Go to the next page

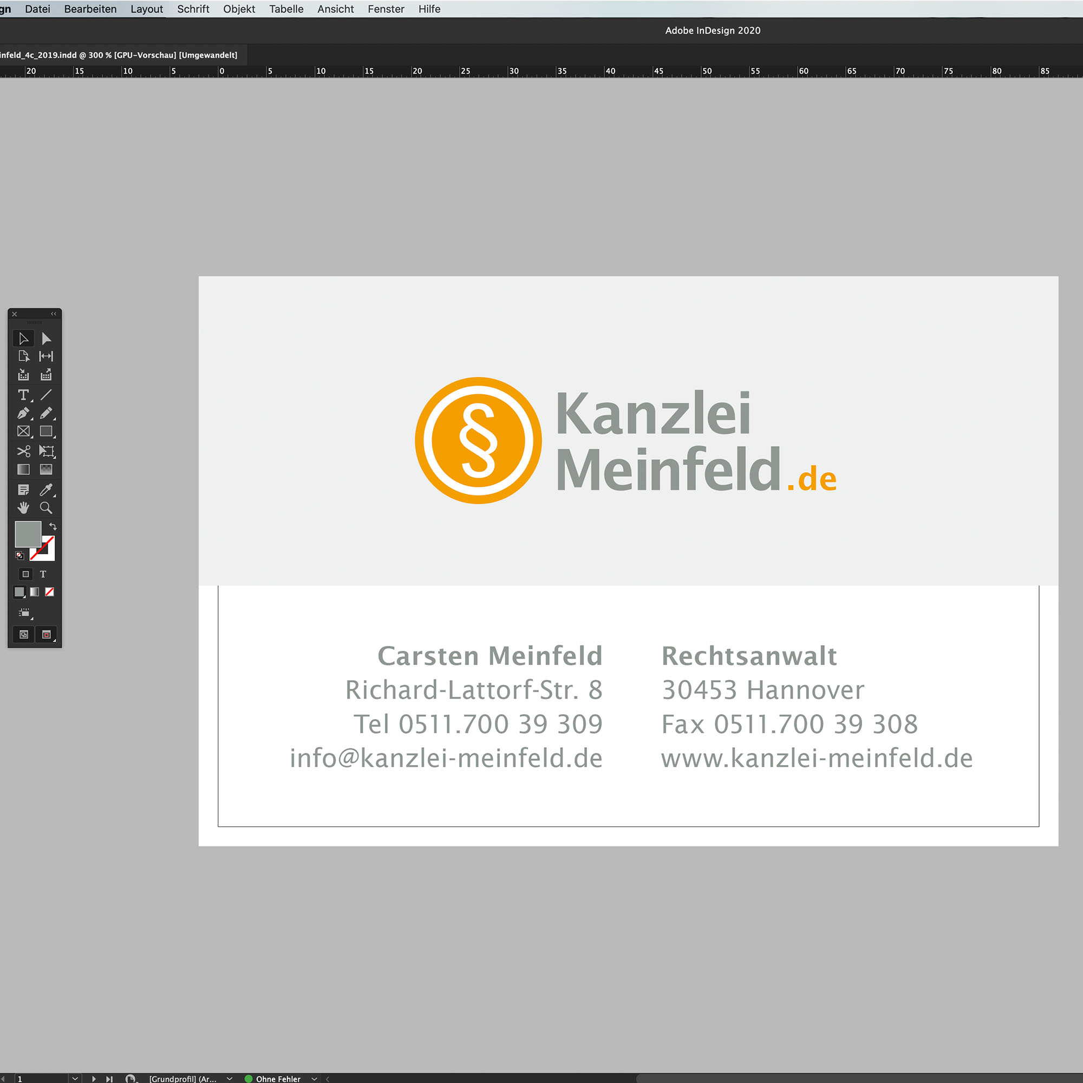tap(94, 1079)
